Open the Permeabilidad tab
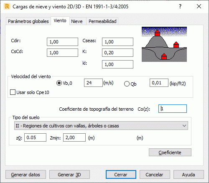 [x=102, y=21]
